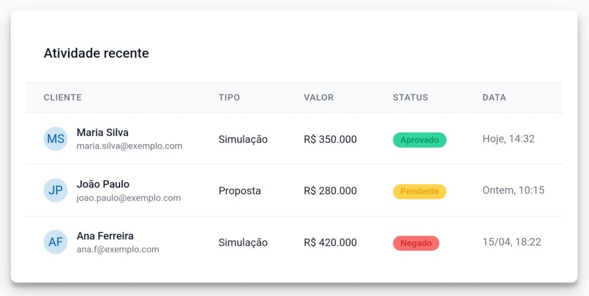
Task: Click the red Negado status badge
Action: 416,243
